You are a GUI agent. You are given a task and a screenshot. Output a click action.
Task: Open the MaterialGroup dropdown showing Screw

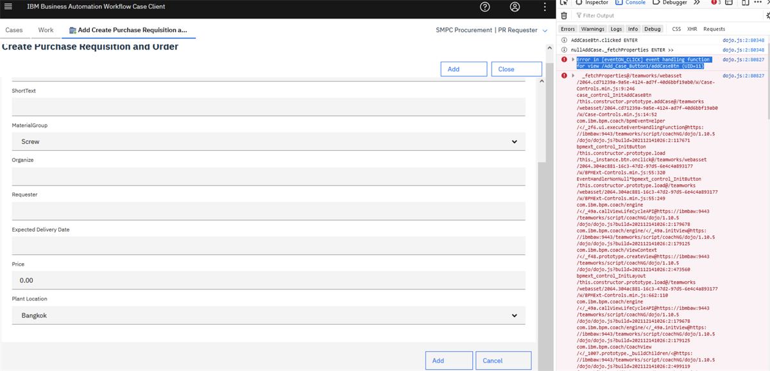tap(268, 141)
